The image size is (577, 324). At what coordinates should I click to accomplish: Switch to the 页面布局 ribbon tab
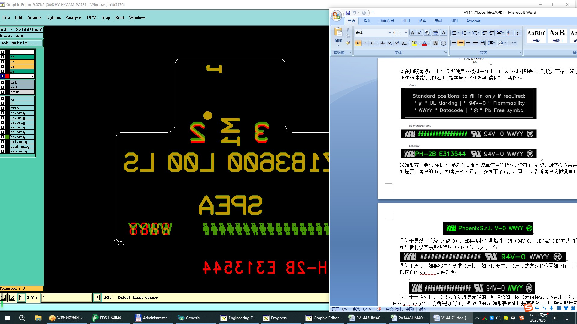tap(386, 21)
